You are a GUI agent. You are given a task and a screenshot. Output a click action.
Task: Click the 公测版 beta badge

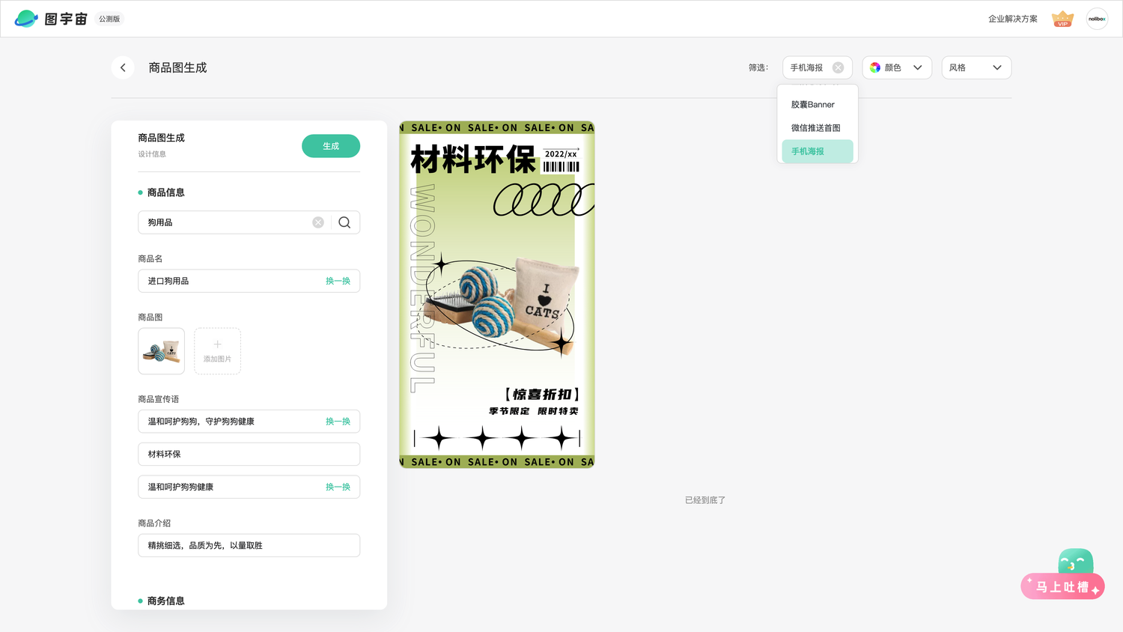(x=109, y=19)
